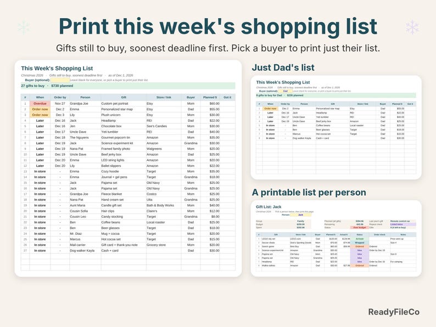Select the Aunt Maria person cell
This screenshot has width=436, height=327.
click(x=85, y=206)
